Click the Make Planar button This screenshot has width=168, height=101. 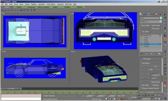coord(156,82)
